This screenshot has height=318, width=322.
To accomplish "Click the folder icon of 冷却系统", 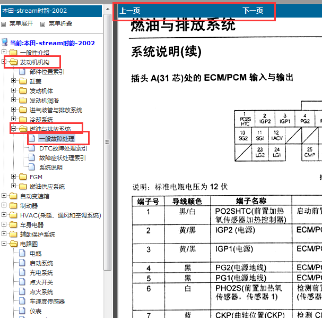I will coord(23,119).
